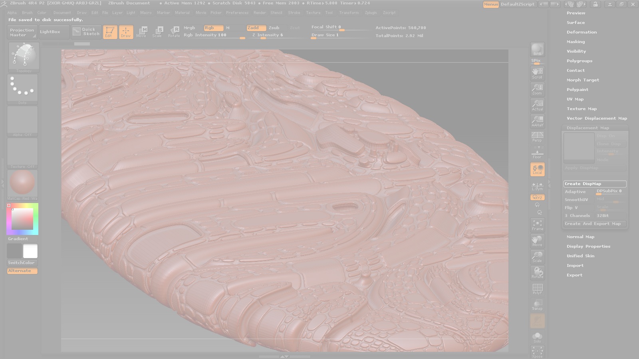The width and height of the screenshot is (639, 359).
Task: Select right shelf Rotate icon
Action: (538, 273)
